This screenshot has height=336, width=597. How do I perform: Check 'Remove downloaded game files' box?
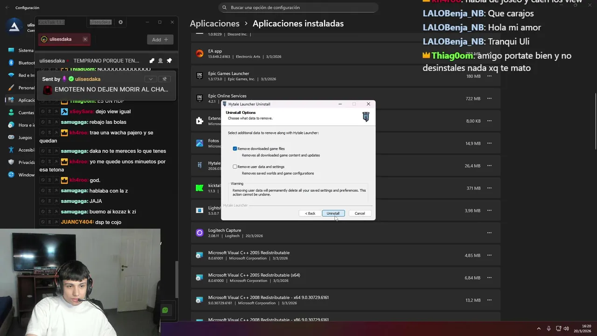(x=235, y=148)
